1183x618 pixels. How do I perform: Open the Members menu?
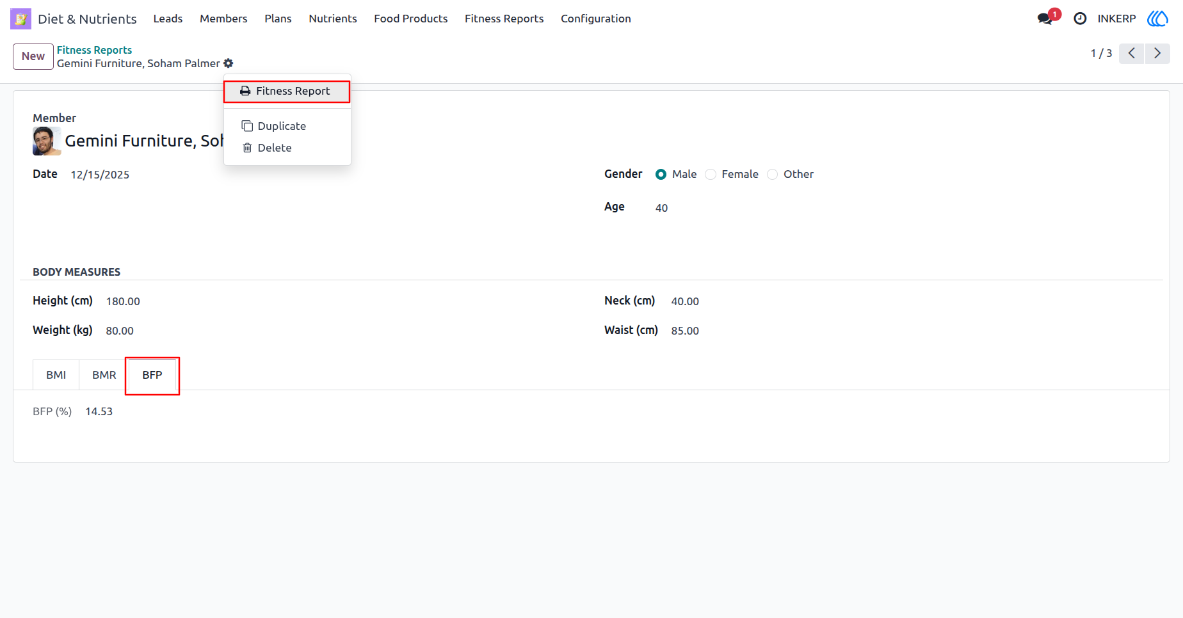pos(223,19)
